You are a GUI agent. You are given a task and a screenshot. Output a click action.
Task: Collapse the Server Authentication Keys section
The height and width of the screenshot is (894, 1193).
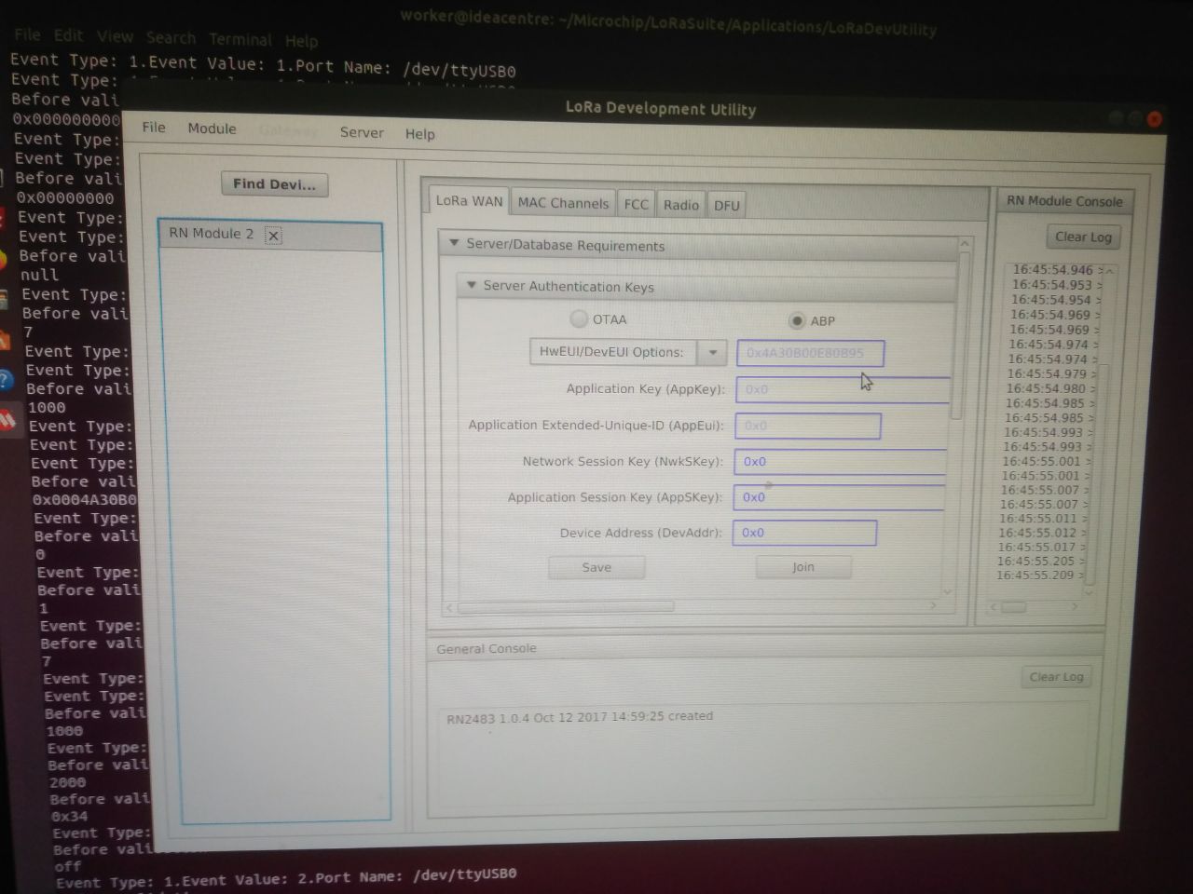click(x=472, y=285)
